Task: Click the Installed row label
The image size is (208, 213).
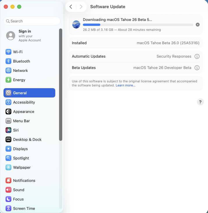Action: [79, 43]
